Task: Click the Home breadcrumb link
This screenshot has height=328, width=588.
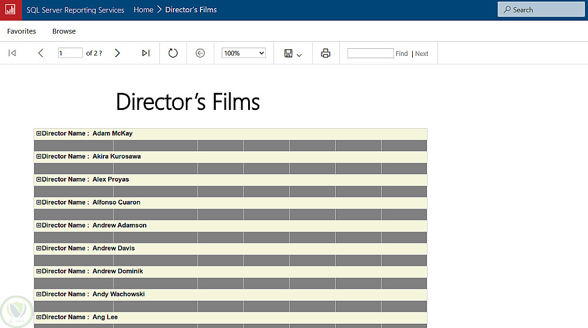Action: pos(143,10)
